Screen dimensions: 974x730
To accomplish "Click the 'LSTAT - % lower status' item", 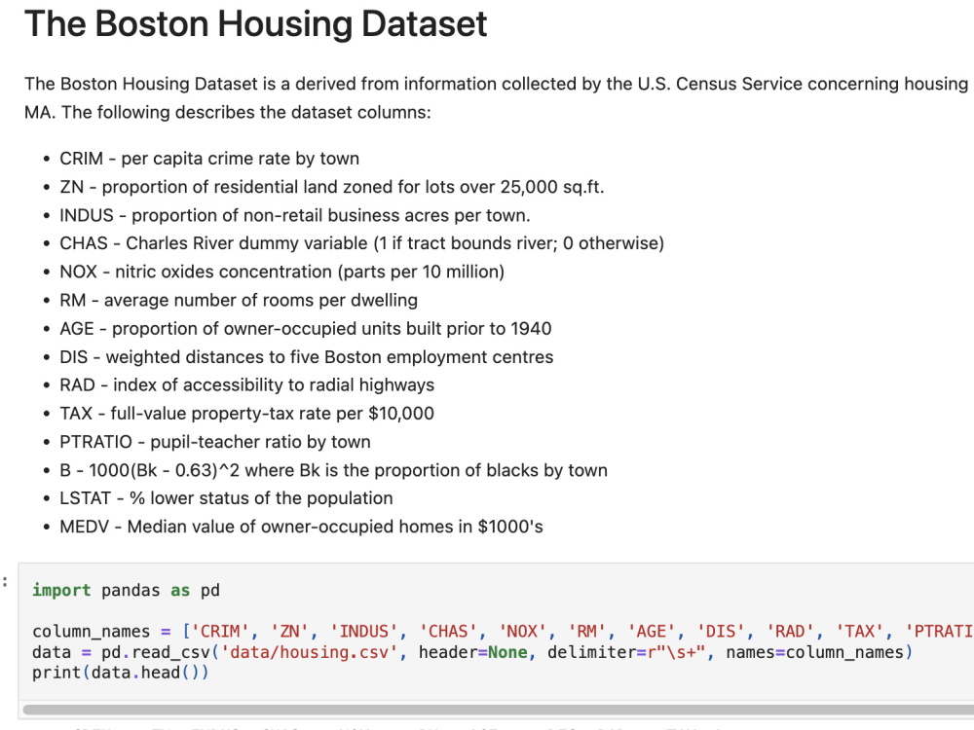I will tap(226, 498).
